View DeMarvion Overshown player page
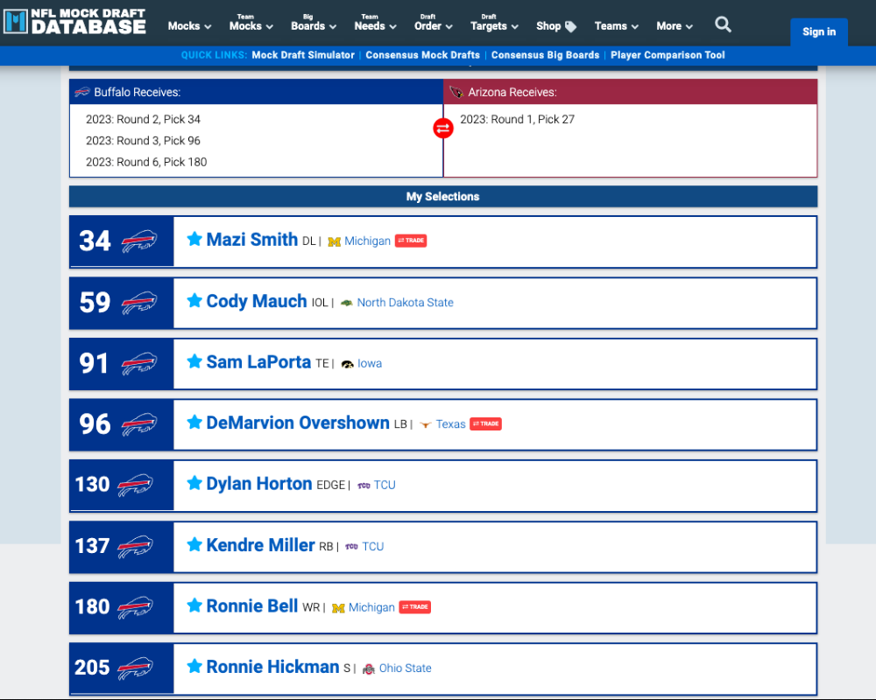The width and height of the screenshot is (876, 700). click(x=298, y=423)
